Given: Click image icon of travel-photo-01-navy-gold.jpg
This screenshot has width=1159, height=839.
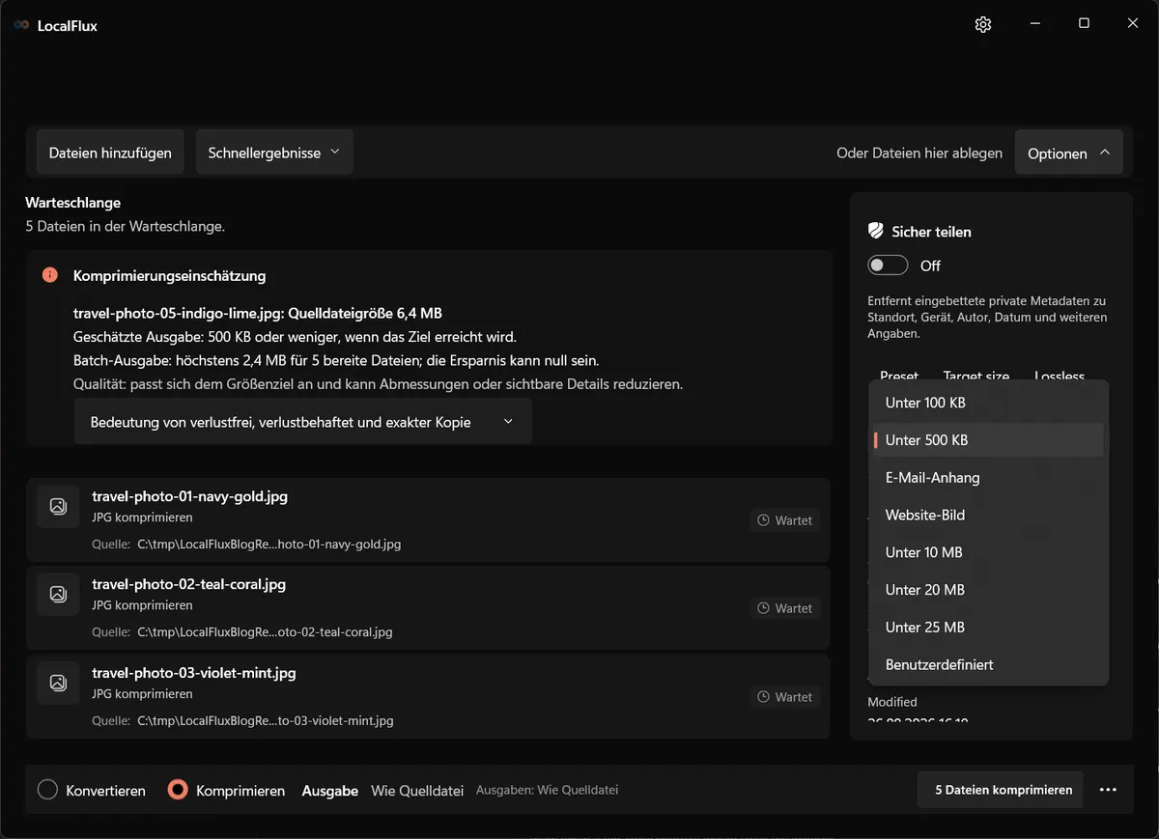Looking at the screenshot, I should coord(58,506).
